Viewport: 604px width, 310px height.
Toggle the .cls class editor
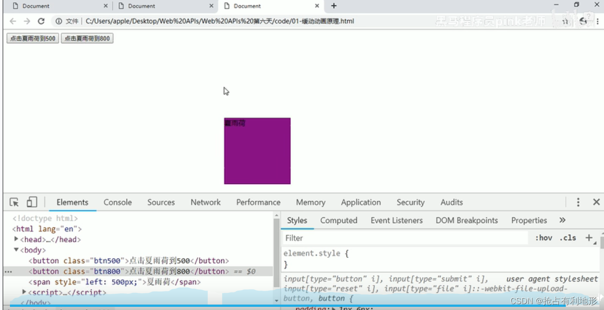click(568, 238)
